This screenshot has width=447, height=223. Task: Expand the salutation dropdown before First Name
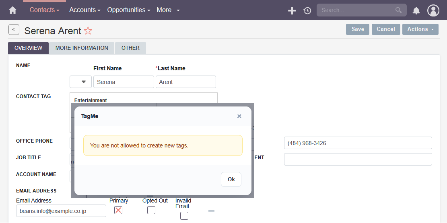[81, 82]
